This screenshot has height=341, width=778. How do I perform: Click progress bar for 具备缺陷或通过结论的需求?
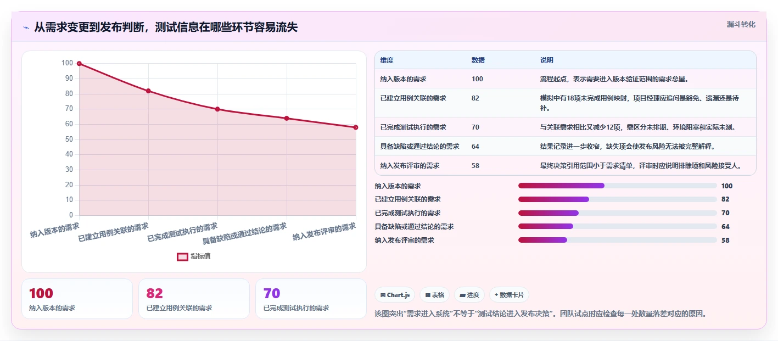tap(618, 227)
